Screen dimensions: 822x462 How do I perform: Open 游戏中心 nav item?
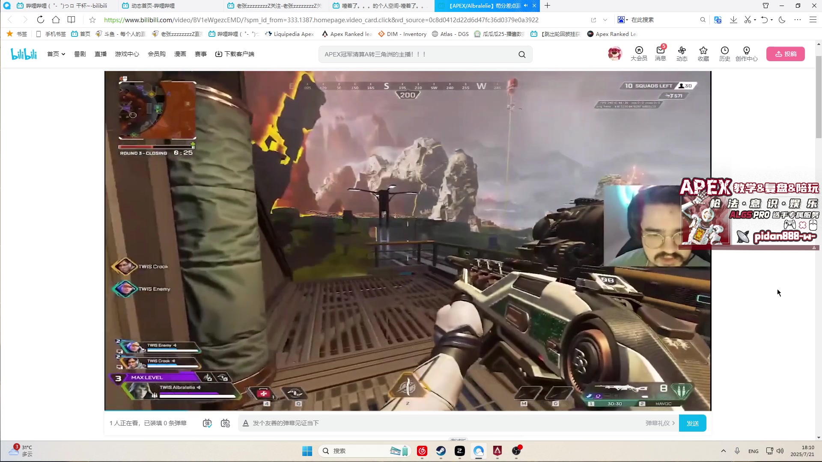click(127, 54)
